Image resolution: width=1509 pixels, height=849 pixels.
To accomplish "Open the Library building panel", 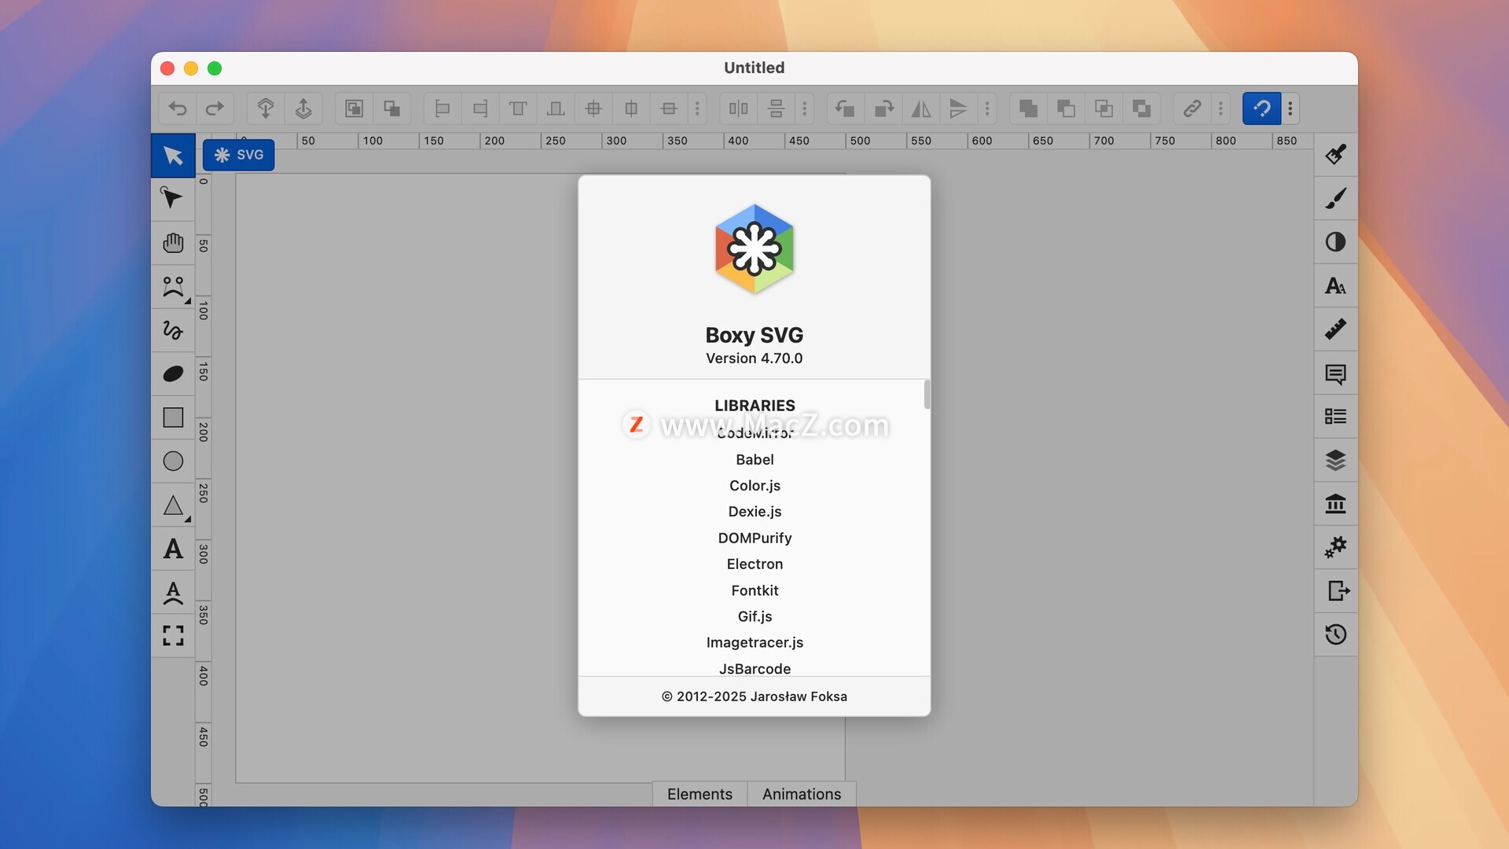I will (x=1335, y=503).
